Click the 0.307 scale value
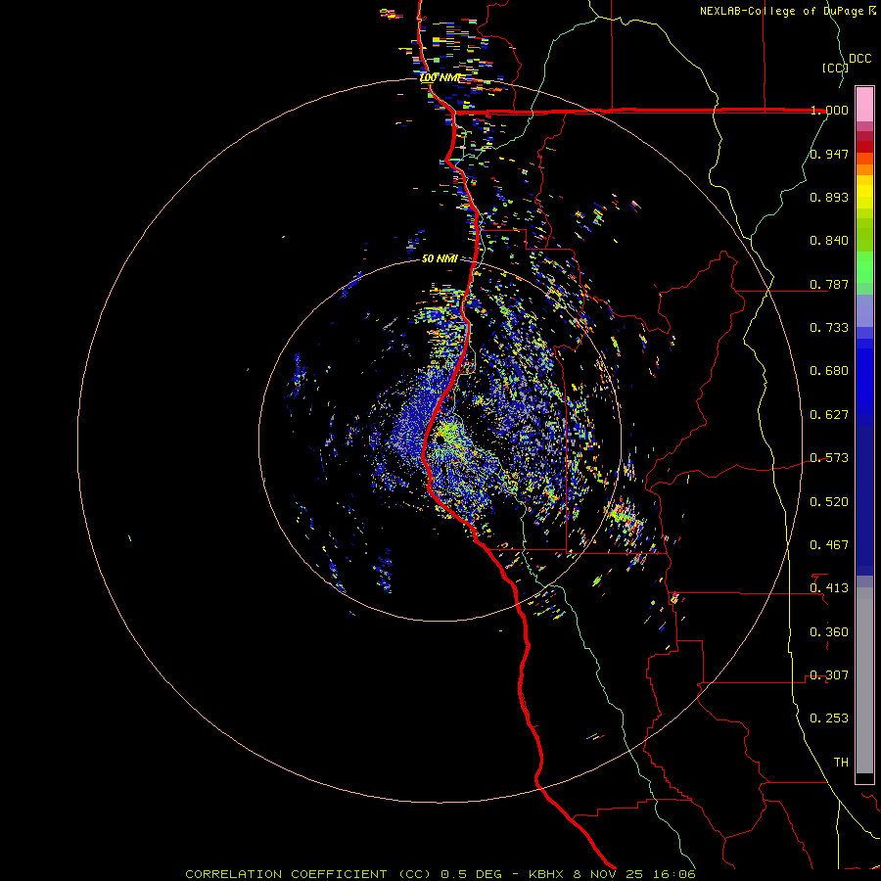Viewport: 881px width, 881px height. pos(829,675)
